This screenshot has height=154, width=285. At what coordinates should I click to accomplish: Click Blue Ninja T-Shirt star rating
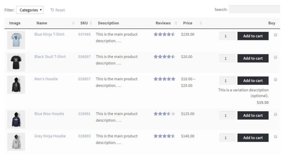pyautogui.click(x=164, y=34)
